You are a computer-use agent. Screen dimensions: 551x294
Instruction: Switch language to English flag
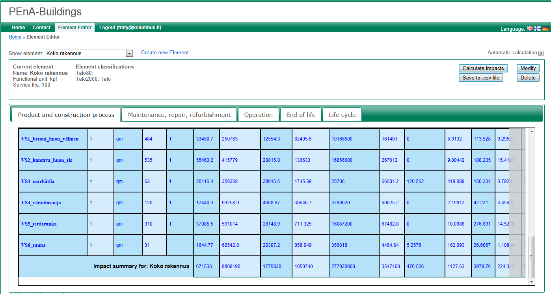pos(530,28)
